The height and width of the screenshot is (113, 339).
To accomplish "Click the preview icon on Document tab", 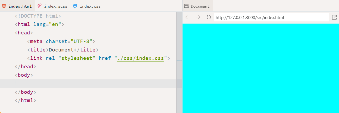I will pos(187,6).
